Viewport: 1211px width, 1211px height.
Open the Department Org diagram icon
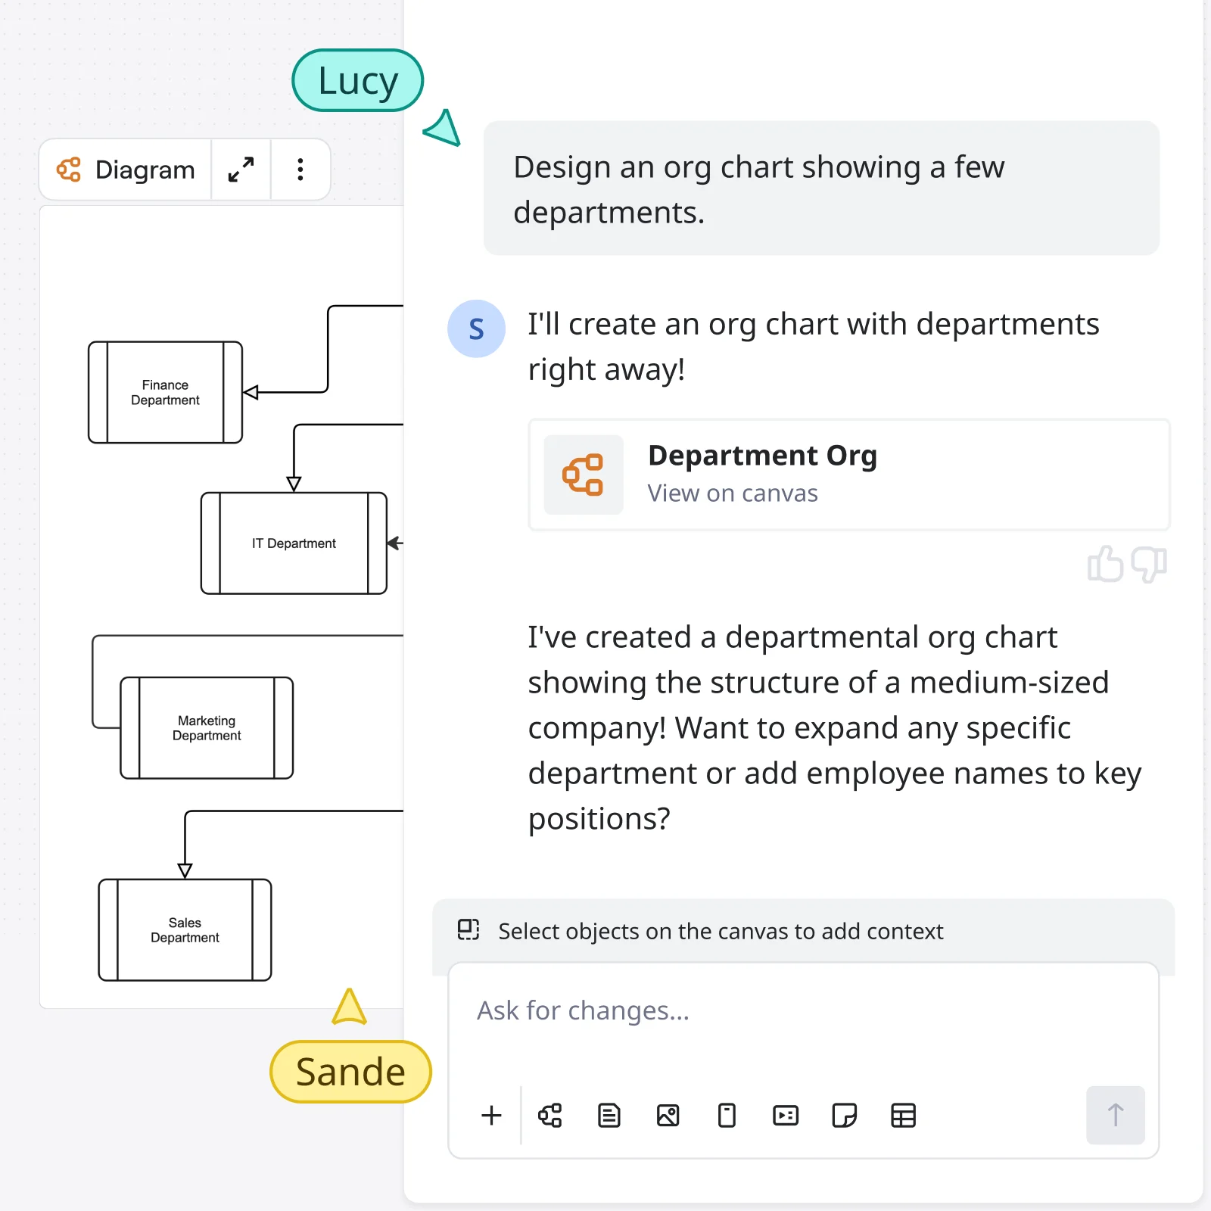click(583, 474)
